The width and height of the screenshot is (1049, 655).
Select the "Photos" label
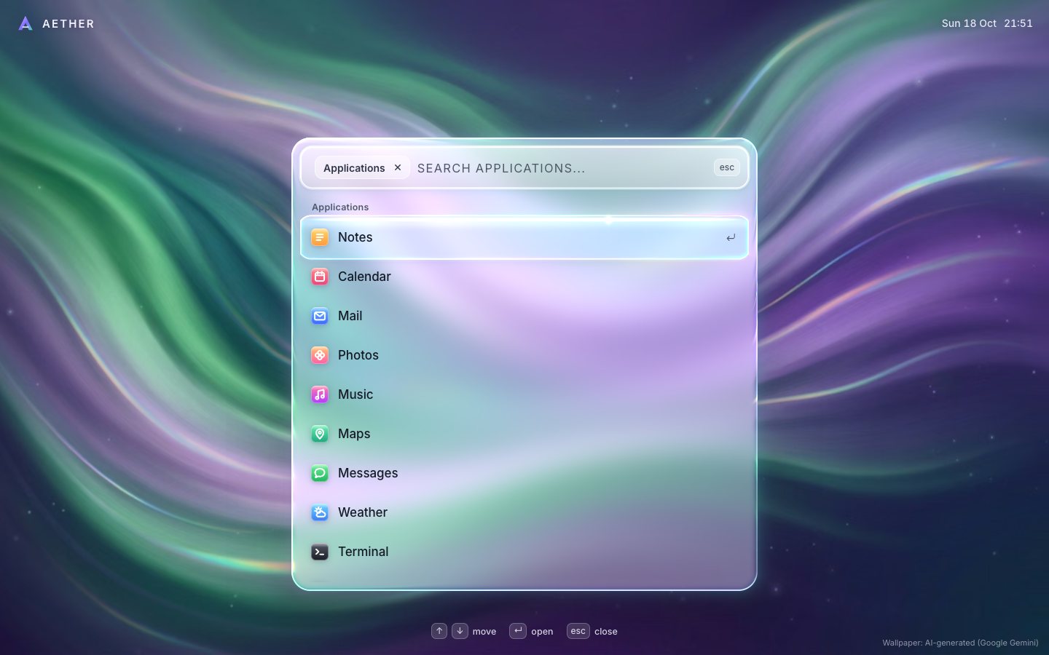(x=358, y=355)
